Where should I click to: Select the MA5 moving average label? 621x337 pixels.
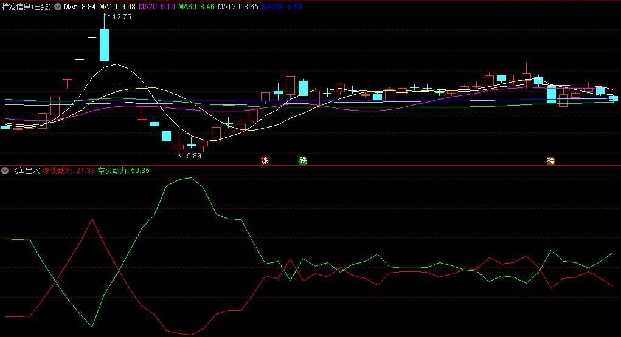point(80,6)
